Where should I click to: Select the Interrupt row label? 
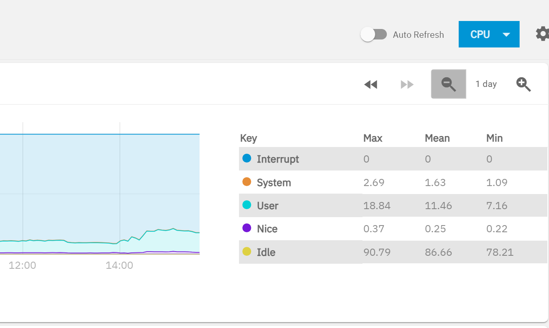click(x=278, y=159)
